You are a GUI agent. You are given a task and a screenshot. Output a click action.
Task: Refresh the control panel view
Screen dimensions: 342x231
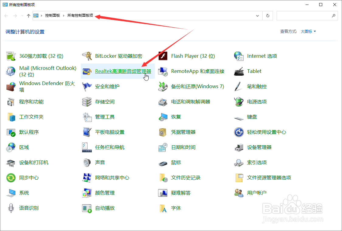tap(268, 16)
